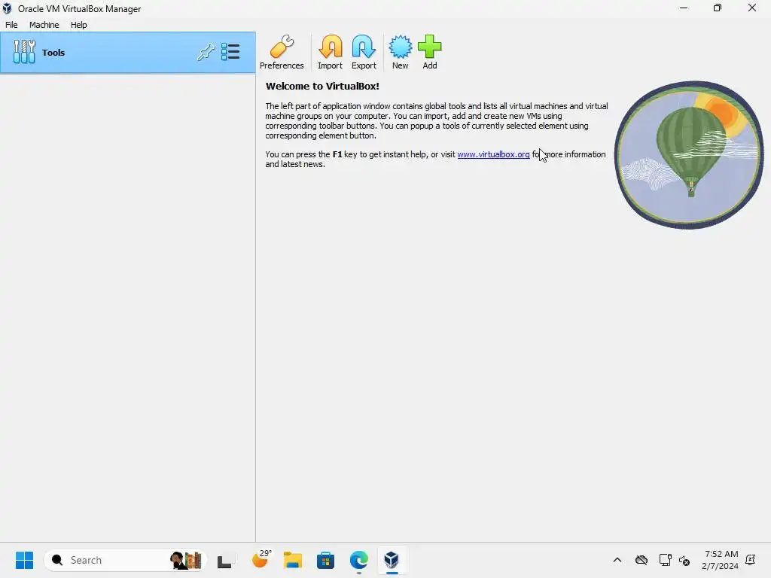
Task: Click the Task View taskbar icon
Action: click(224, 561)
